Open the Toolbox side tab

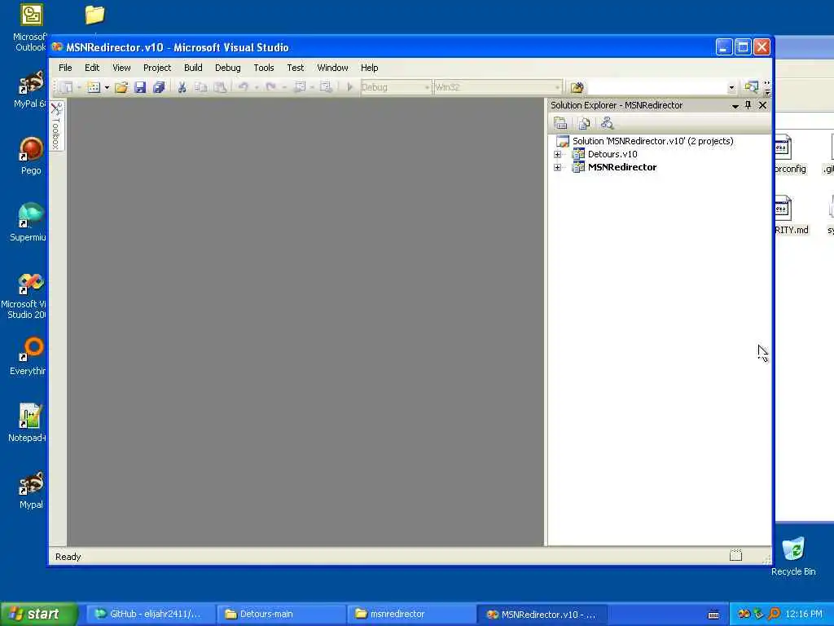56,126
